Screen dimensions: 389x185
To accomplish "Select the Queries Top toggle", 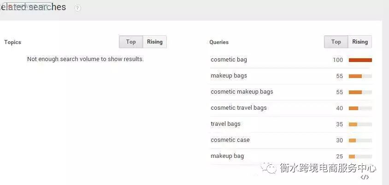I will [336, 42].
